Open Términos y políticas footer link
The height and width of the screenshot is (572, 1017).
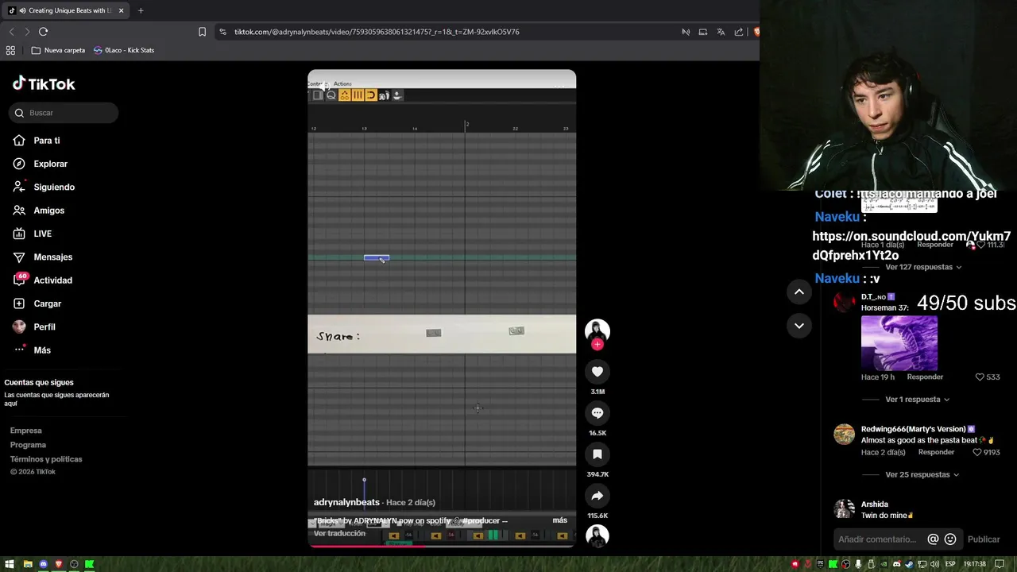(46, 459)
